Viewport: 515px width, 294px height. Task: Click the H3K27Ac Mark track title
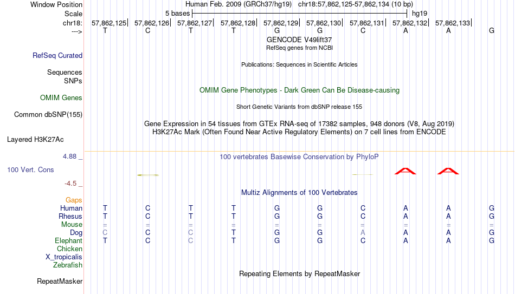coord(299,132)
